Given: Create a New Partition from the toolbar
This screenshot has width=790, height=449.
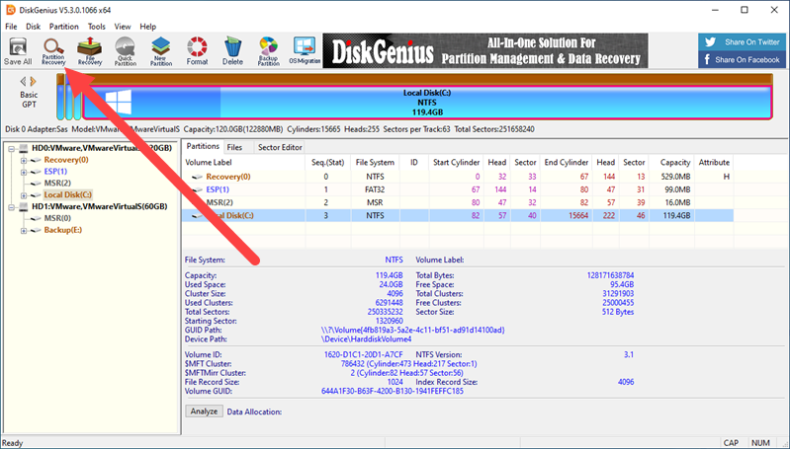Looking at the screenshot, I should click(x=161, y=50).
